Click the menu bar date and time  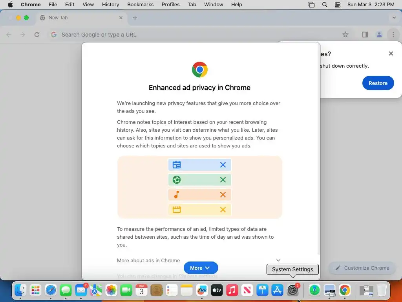point(371,4)
